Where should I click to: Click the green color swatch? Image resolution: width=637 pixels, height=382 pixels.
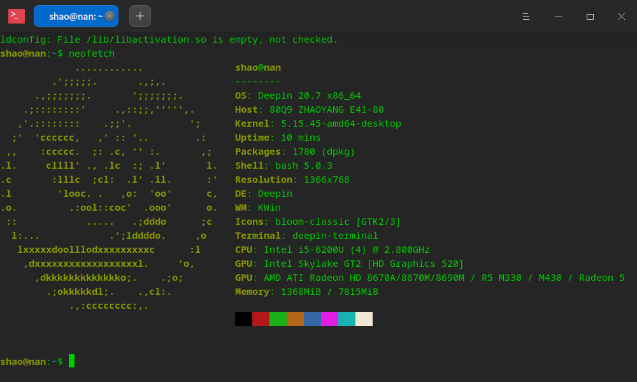click(278, 318)
